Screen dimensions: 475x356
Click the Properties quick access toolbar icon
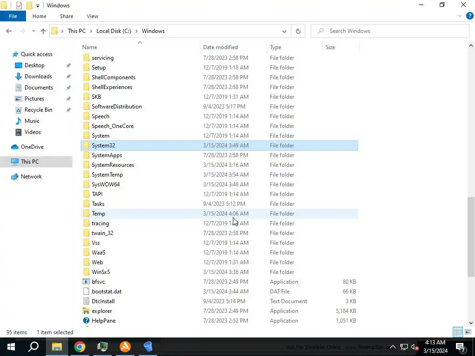pos(19,5)
